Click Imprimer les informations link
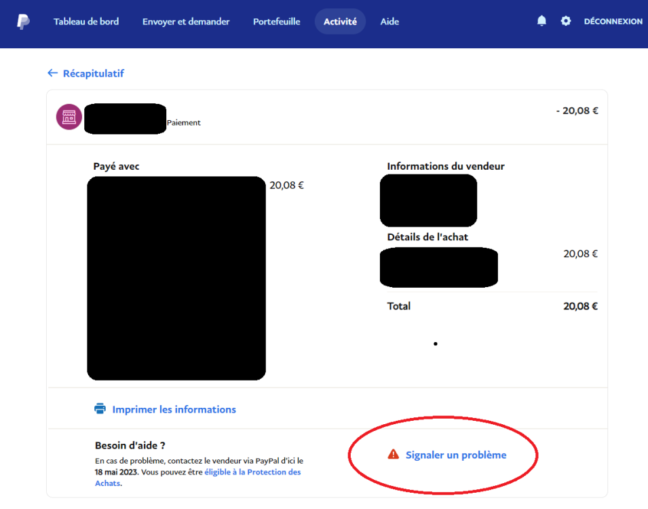This screenshot has height=509, width=648. pos(174,409)
